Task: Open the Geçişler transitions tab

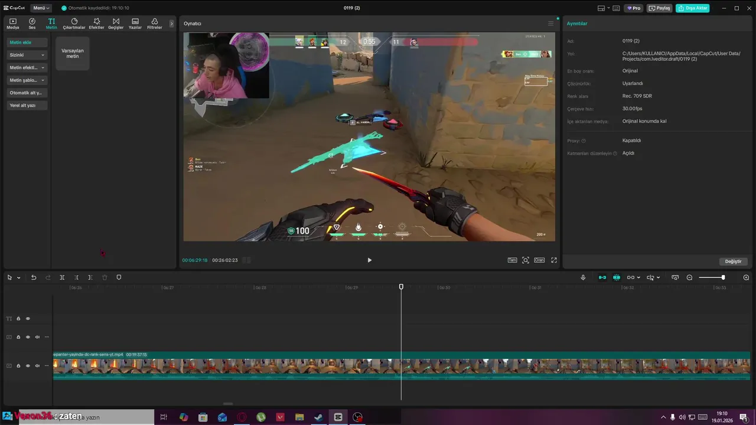Action: 116,24
